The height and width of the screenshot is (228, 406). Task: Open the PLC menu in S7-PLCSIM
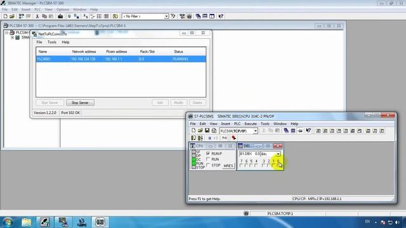pyautogui.click(x=237, y=124)
